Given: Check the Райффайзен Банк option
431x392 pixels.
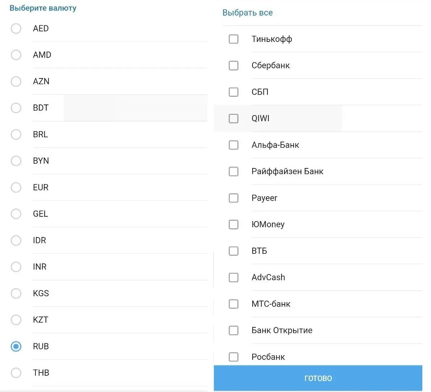Looking at the screenshot, I should 234,172.
